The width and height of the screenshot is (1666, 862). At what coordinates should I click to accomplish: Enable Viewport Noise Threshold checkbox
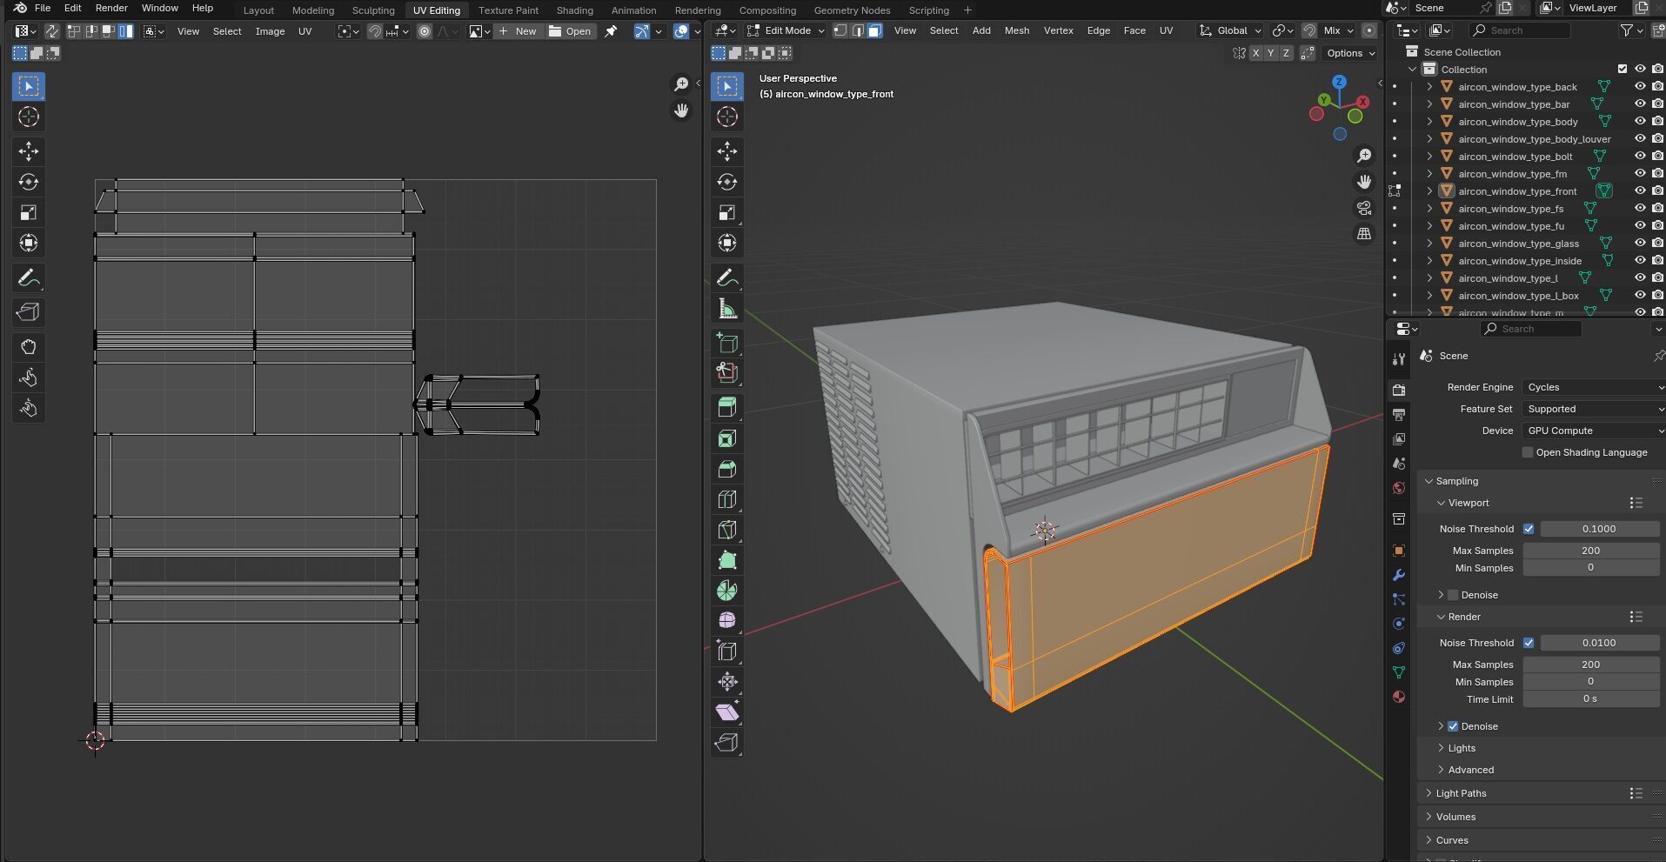[1529, 529]
